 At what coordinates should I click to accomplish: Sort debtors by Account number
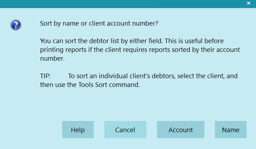coord(180,130)
